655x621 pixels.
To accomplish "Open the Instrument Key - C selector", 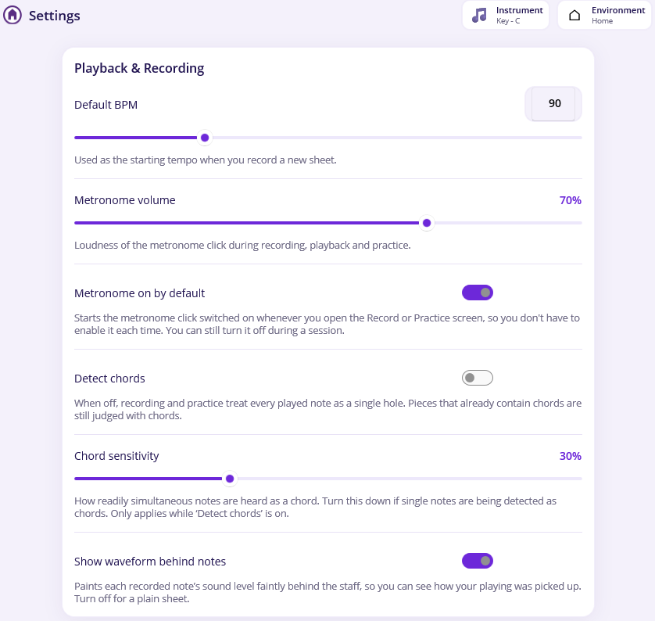I will pyautogui.click(x=506, y=16).
